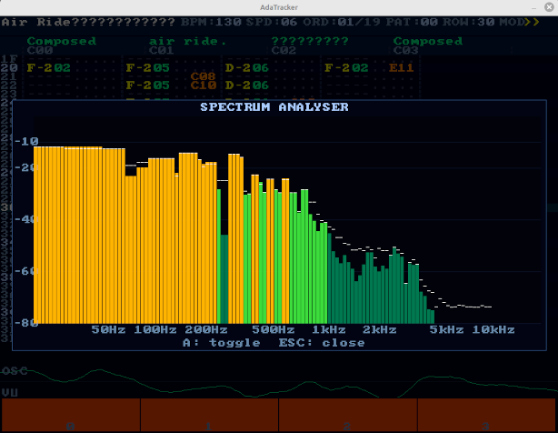Select channel header C03
Screen dimensions: 558x433
pos(406,50)
